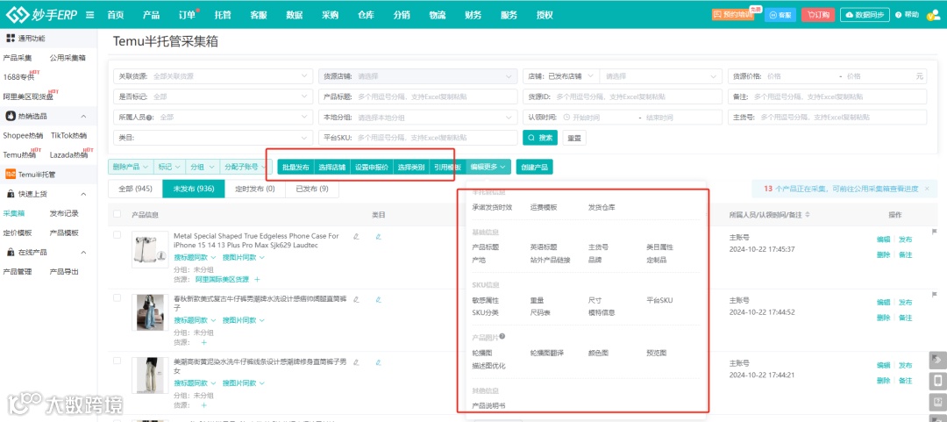Click edit pencil icon beside Metal Special Shaped title
Screen dimensions: 947x422
[356, 236]
